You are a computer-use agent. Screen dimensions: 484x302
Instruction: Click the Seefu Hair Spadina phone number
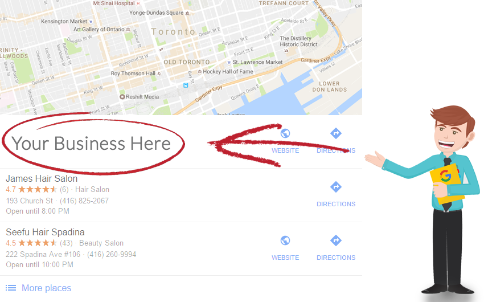tap(112, 255)
